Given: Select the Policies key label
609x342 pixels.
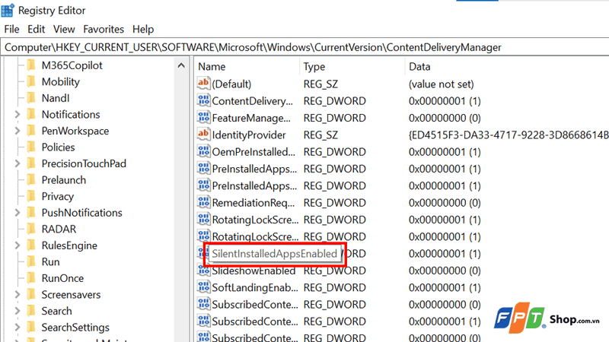Looking at the screenshot, I should [59, 147].
